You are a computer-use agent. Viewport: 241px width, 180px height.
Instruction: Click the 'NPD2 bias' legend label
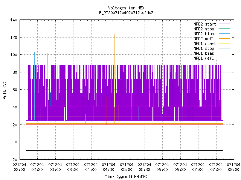pos(204,34)
